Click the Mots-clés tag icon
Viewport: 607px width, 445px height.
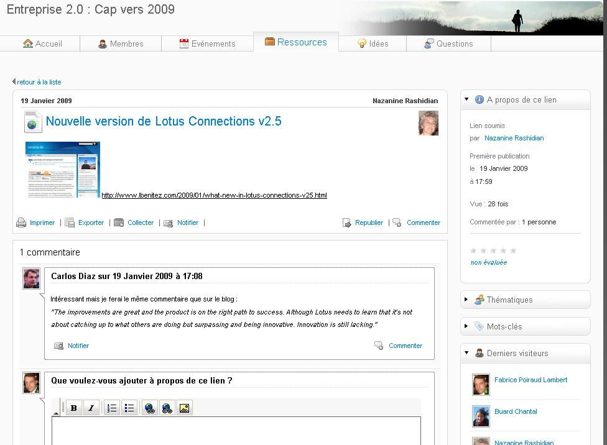[x=480, y=326]
